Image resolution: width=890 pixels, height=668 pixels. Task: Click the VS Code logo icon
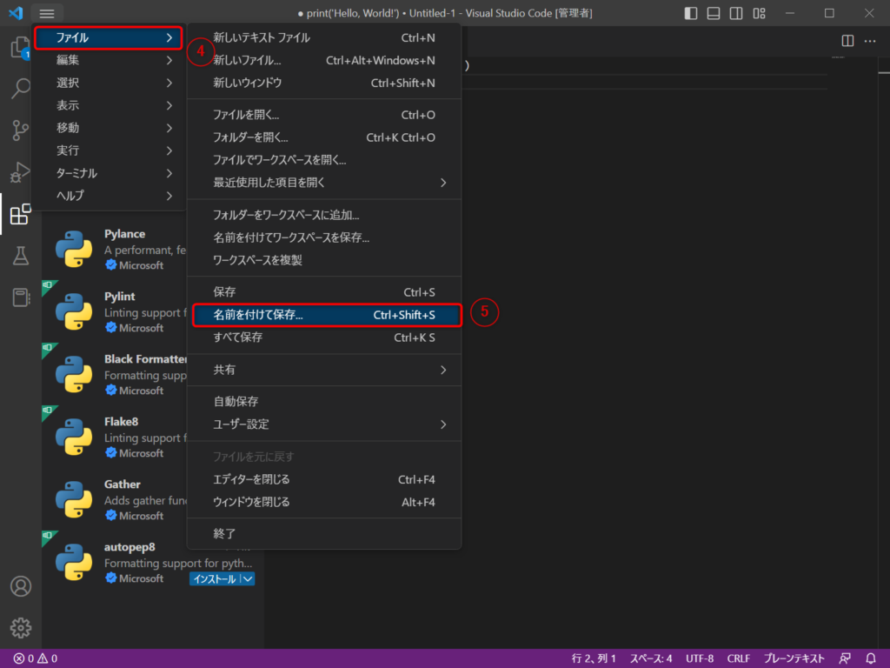point(16,12)
